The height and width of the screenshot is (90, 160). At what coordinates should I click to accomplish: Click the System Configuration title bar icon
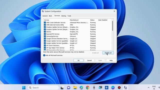click(x=43, y=11)
